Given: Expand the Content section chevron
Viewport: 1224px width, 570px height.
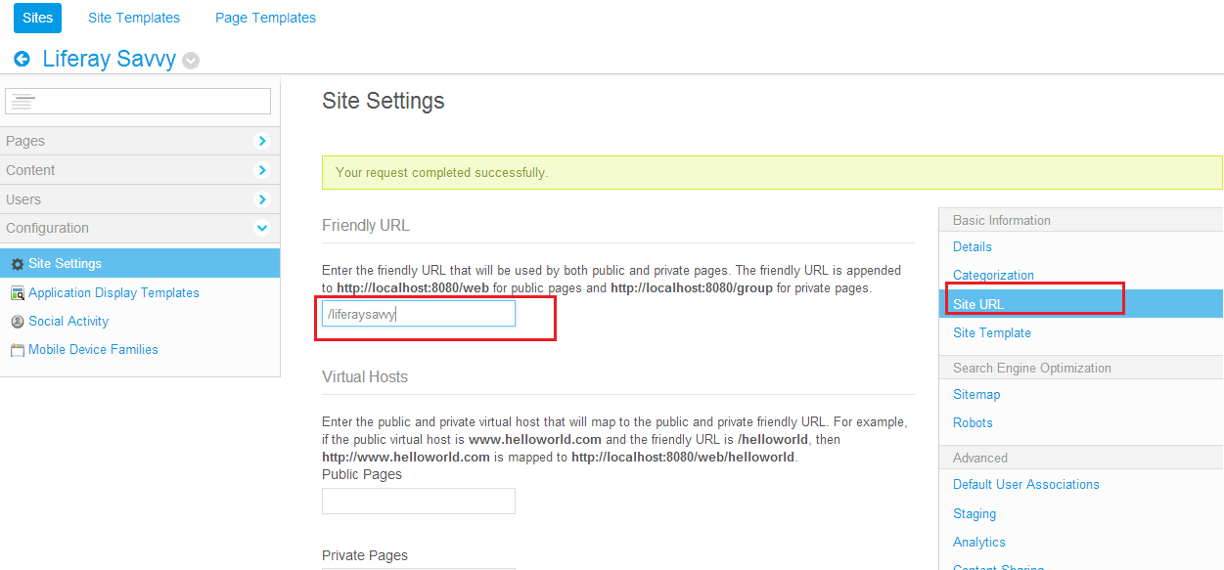Looking at the screenshot, I should pyautogui.click(x=261, y=170).
